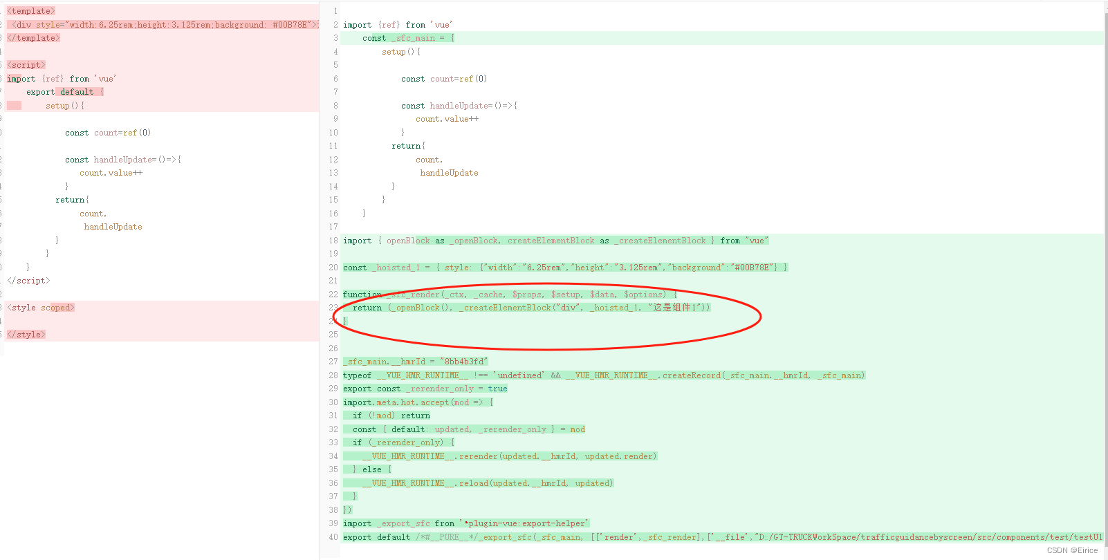Image resolution: width=1108 pixels, height=560 pixels.
Task: Click 'setup(){' line in left pane
Action: point(65,106)
